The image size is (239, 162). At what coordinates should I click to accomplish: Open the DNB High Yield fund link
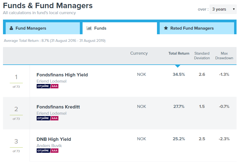click(54, 139)
